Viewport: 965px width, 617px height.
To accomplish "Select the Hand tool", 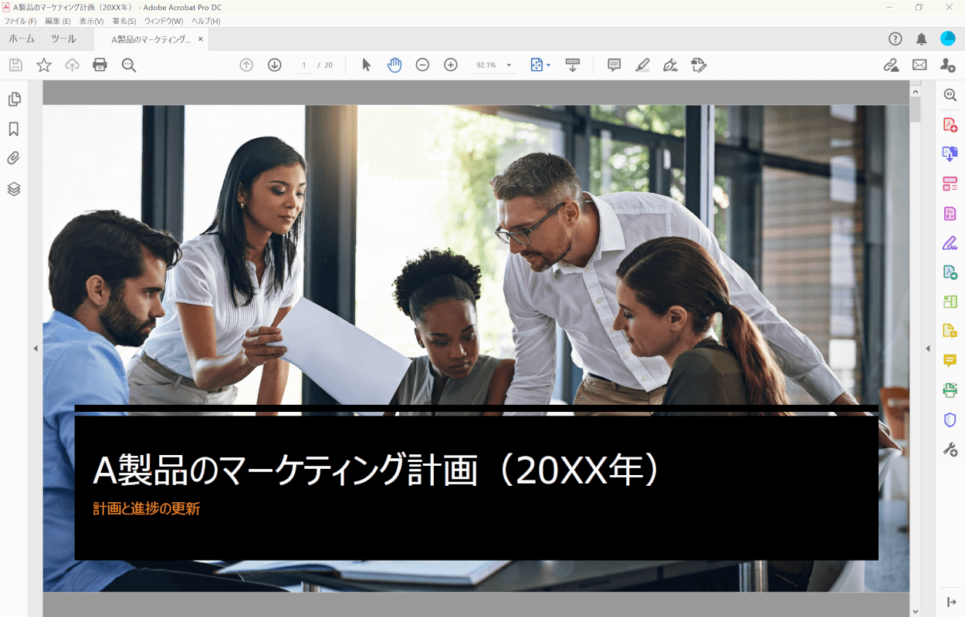I will (394, 65).
